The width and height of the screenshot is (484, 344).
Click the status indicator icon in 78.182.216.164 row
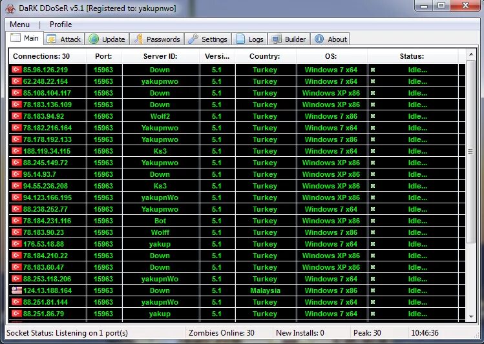[373, 128]
